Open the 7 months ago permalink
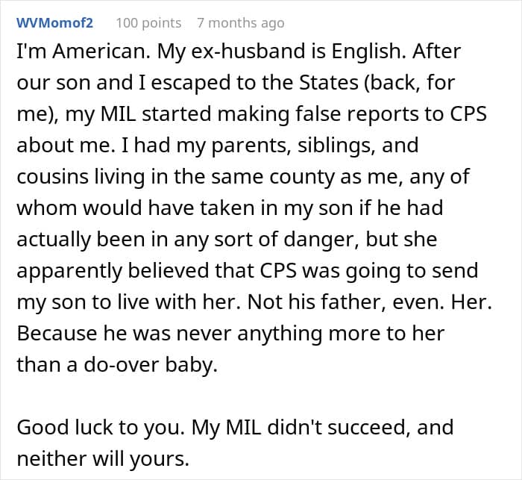The image size is (522, 480). (x=240, y=23)
